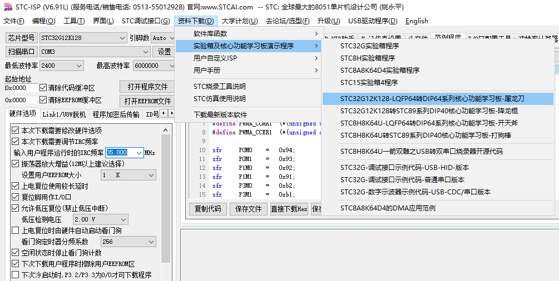
Task: Click the 扫描串口 button
Action: pos(21,52)
